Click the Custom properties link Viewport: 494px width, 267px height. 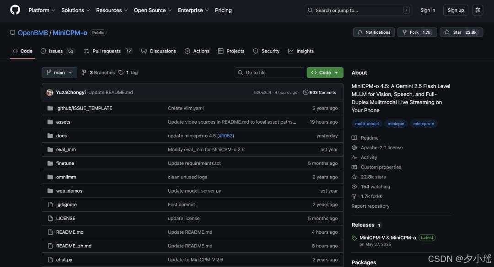point(381,167)
